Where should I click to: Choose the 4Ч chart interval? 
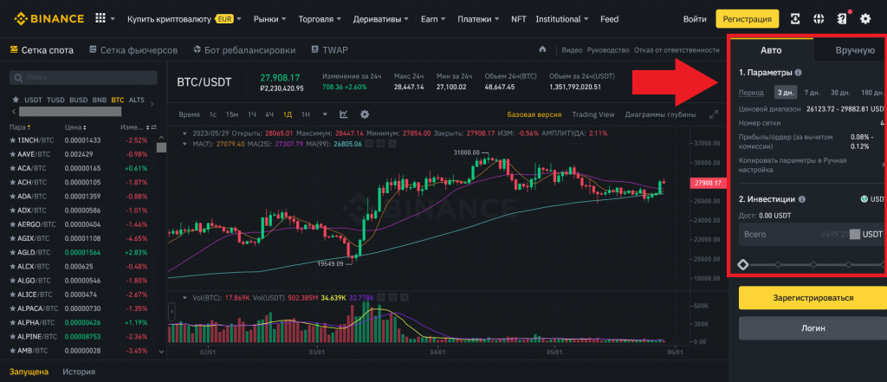[269, 114]
